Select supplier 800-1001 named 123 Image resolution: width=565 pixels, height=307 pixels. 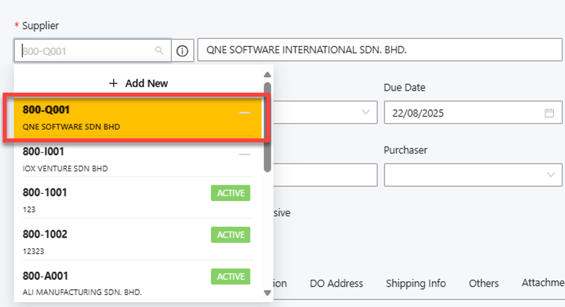click(x=137, y=200)
